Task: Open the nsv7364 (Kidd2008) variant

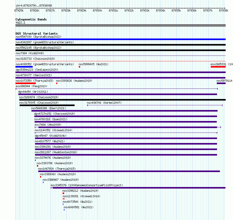Action: point(30,53)
